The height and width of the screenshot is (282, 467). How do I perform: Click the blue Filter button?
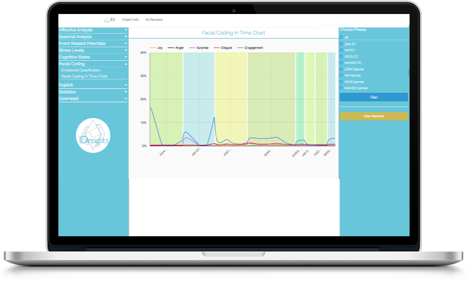tap(374, 97)
